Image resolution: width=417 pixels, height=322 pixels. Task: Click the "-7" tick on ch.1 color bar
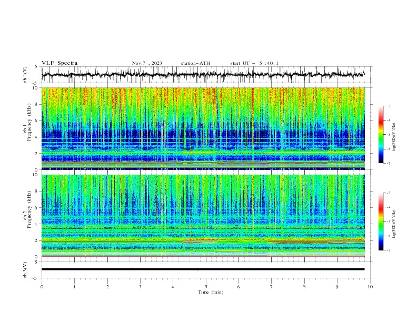click(388, 164)
